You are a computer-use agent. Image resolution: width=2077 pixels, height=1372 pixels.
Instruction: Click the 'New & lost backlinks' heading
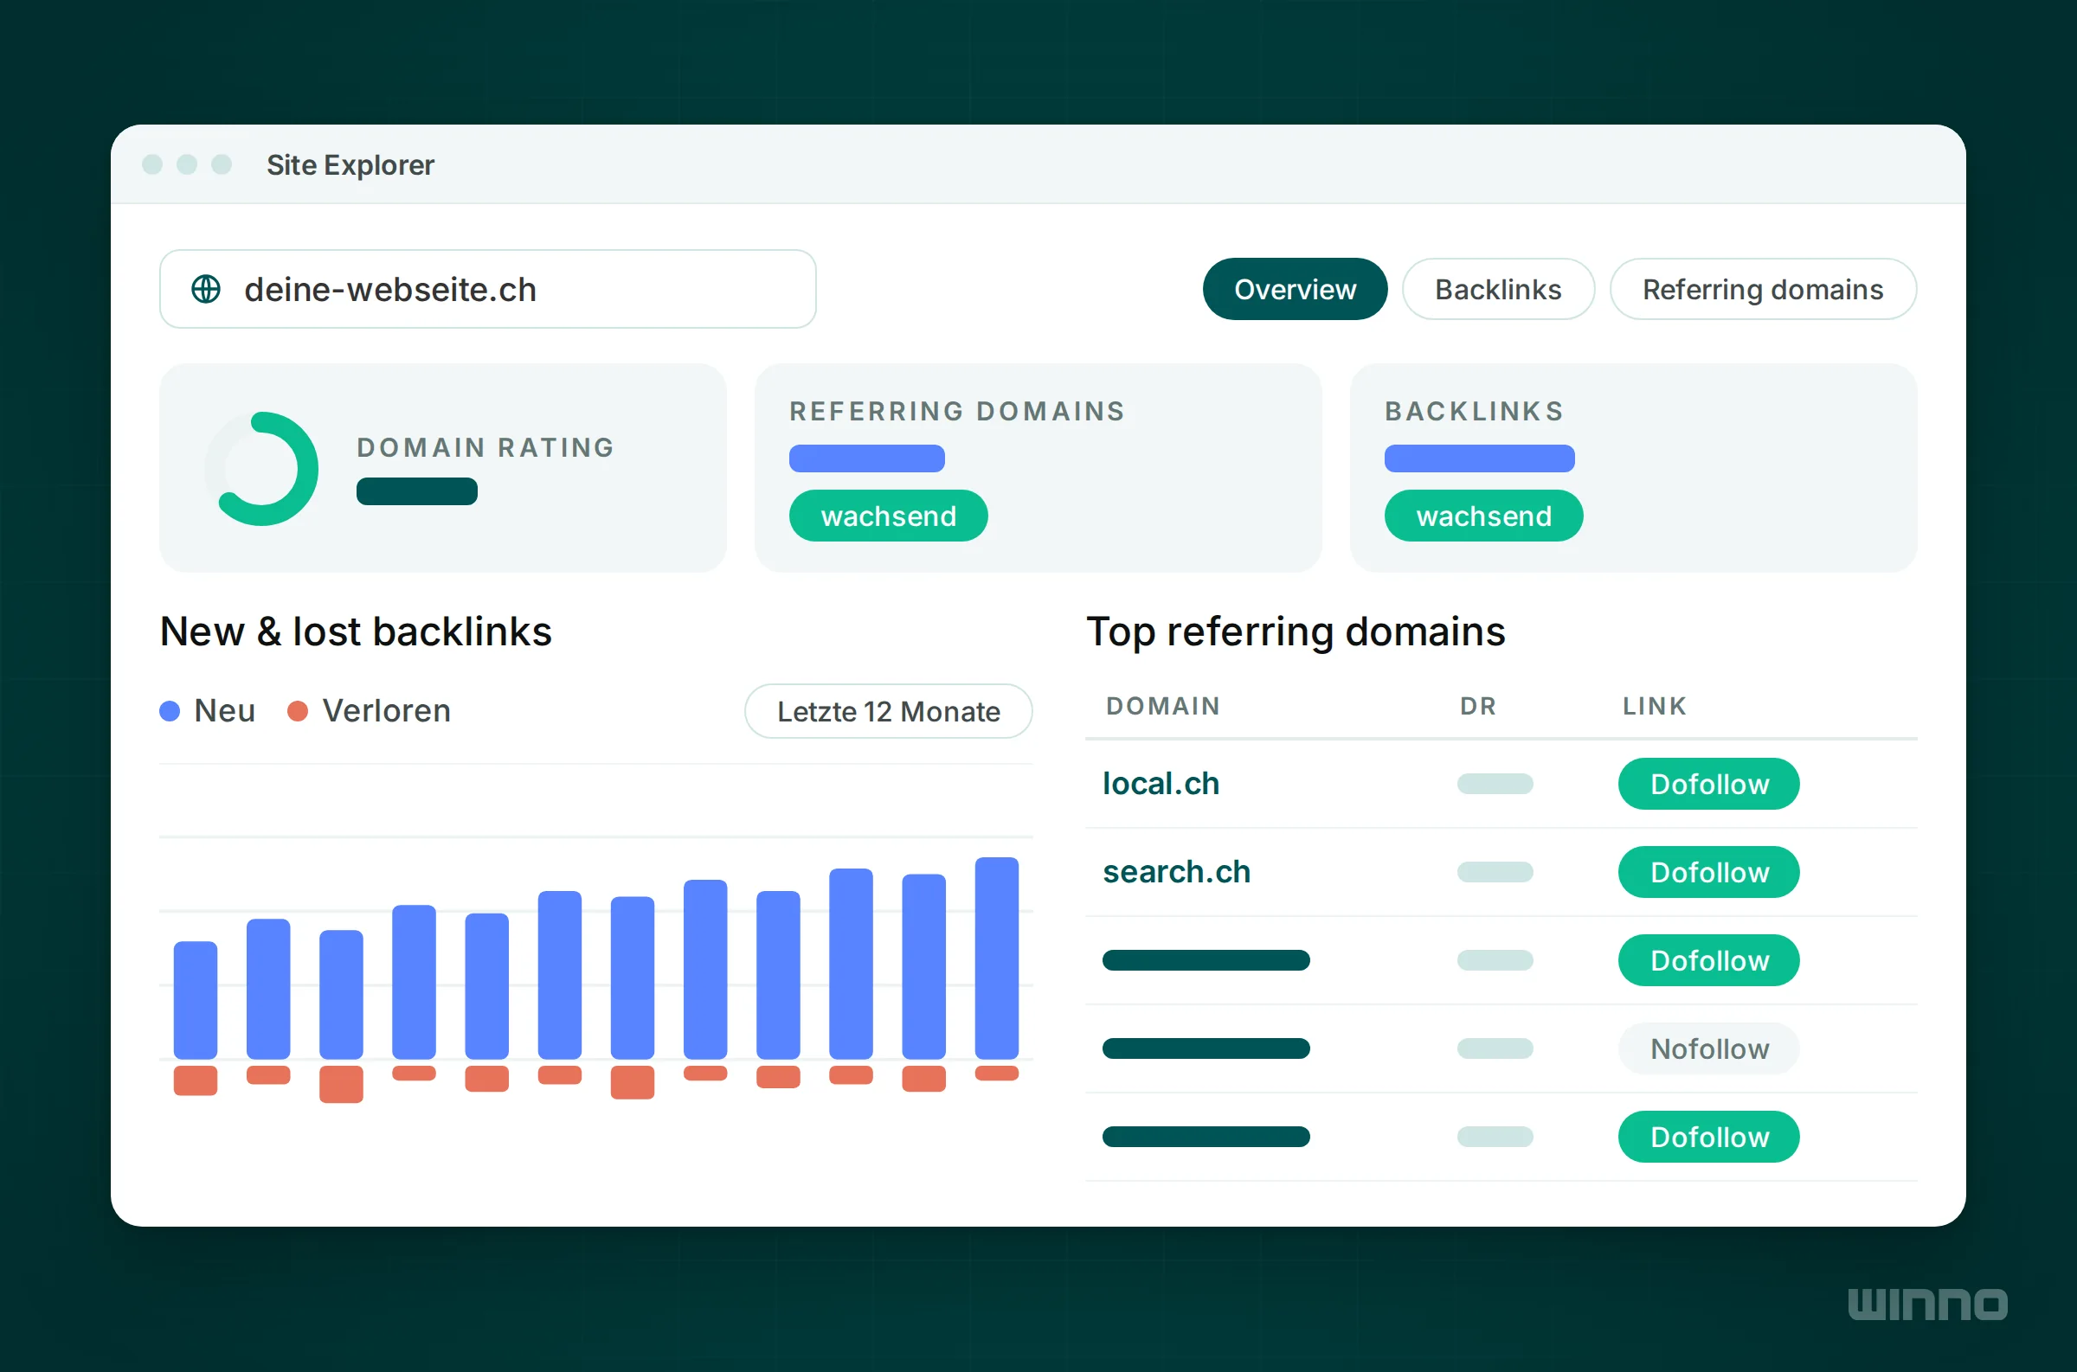[356, 632]
